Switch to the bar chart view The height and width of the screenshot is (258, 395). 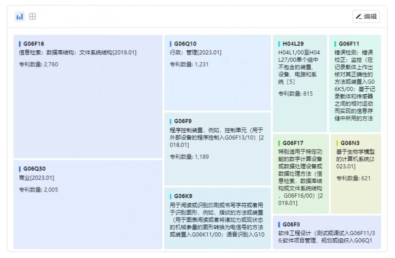pyautogui.click(x=20, y=17)
